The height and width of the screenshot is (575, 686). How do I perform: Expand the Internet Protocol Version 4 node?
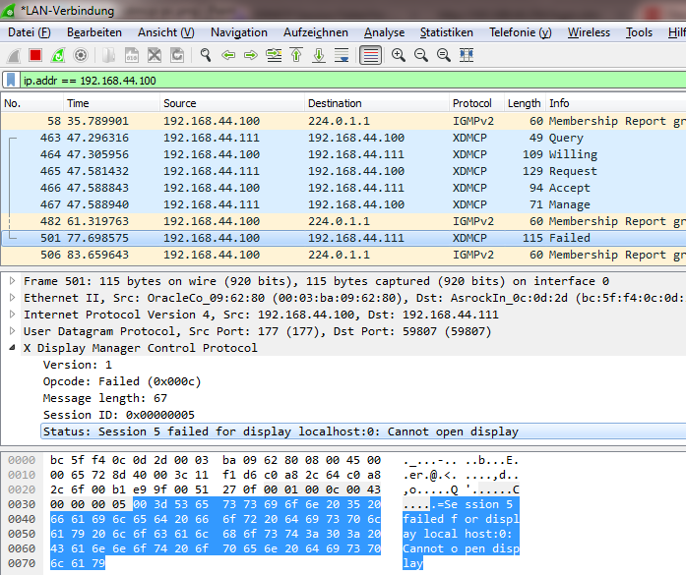[12, 315]
